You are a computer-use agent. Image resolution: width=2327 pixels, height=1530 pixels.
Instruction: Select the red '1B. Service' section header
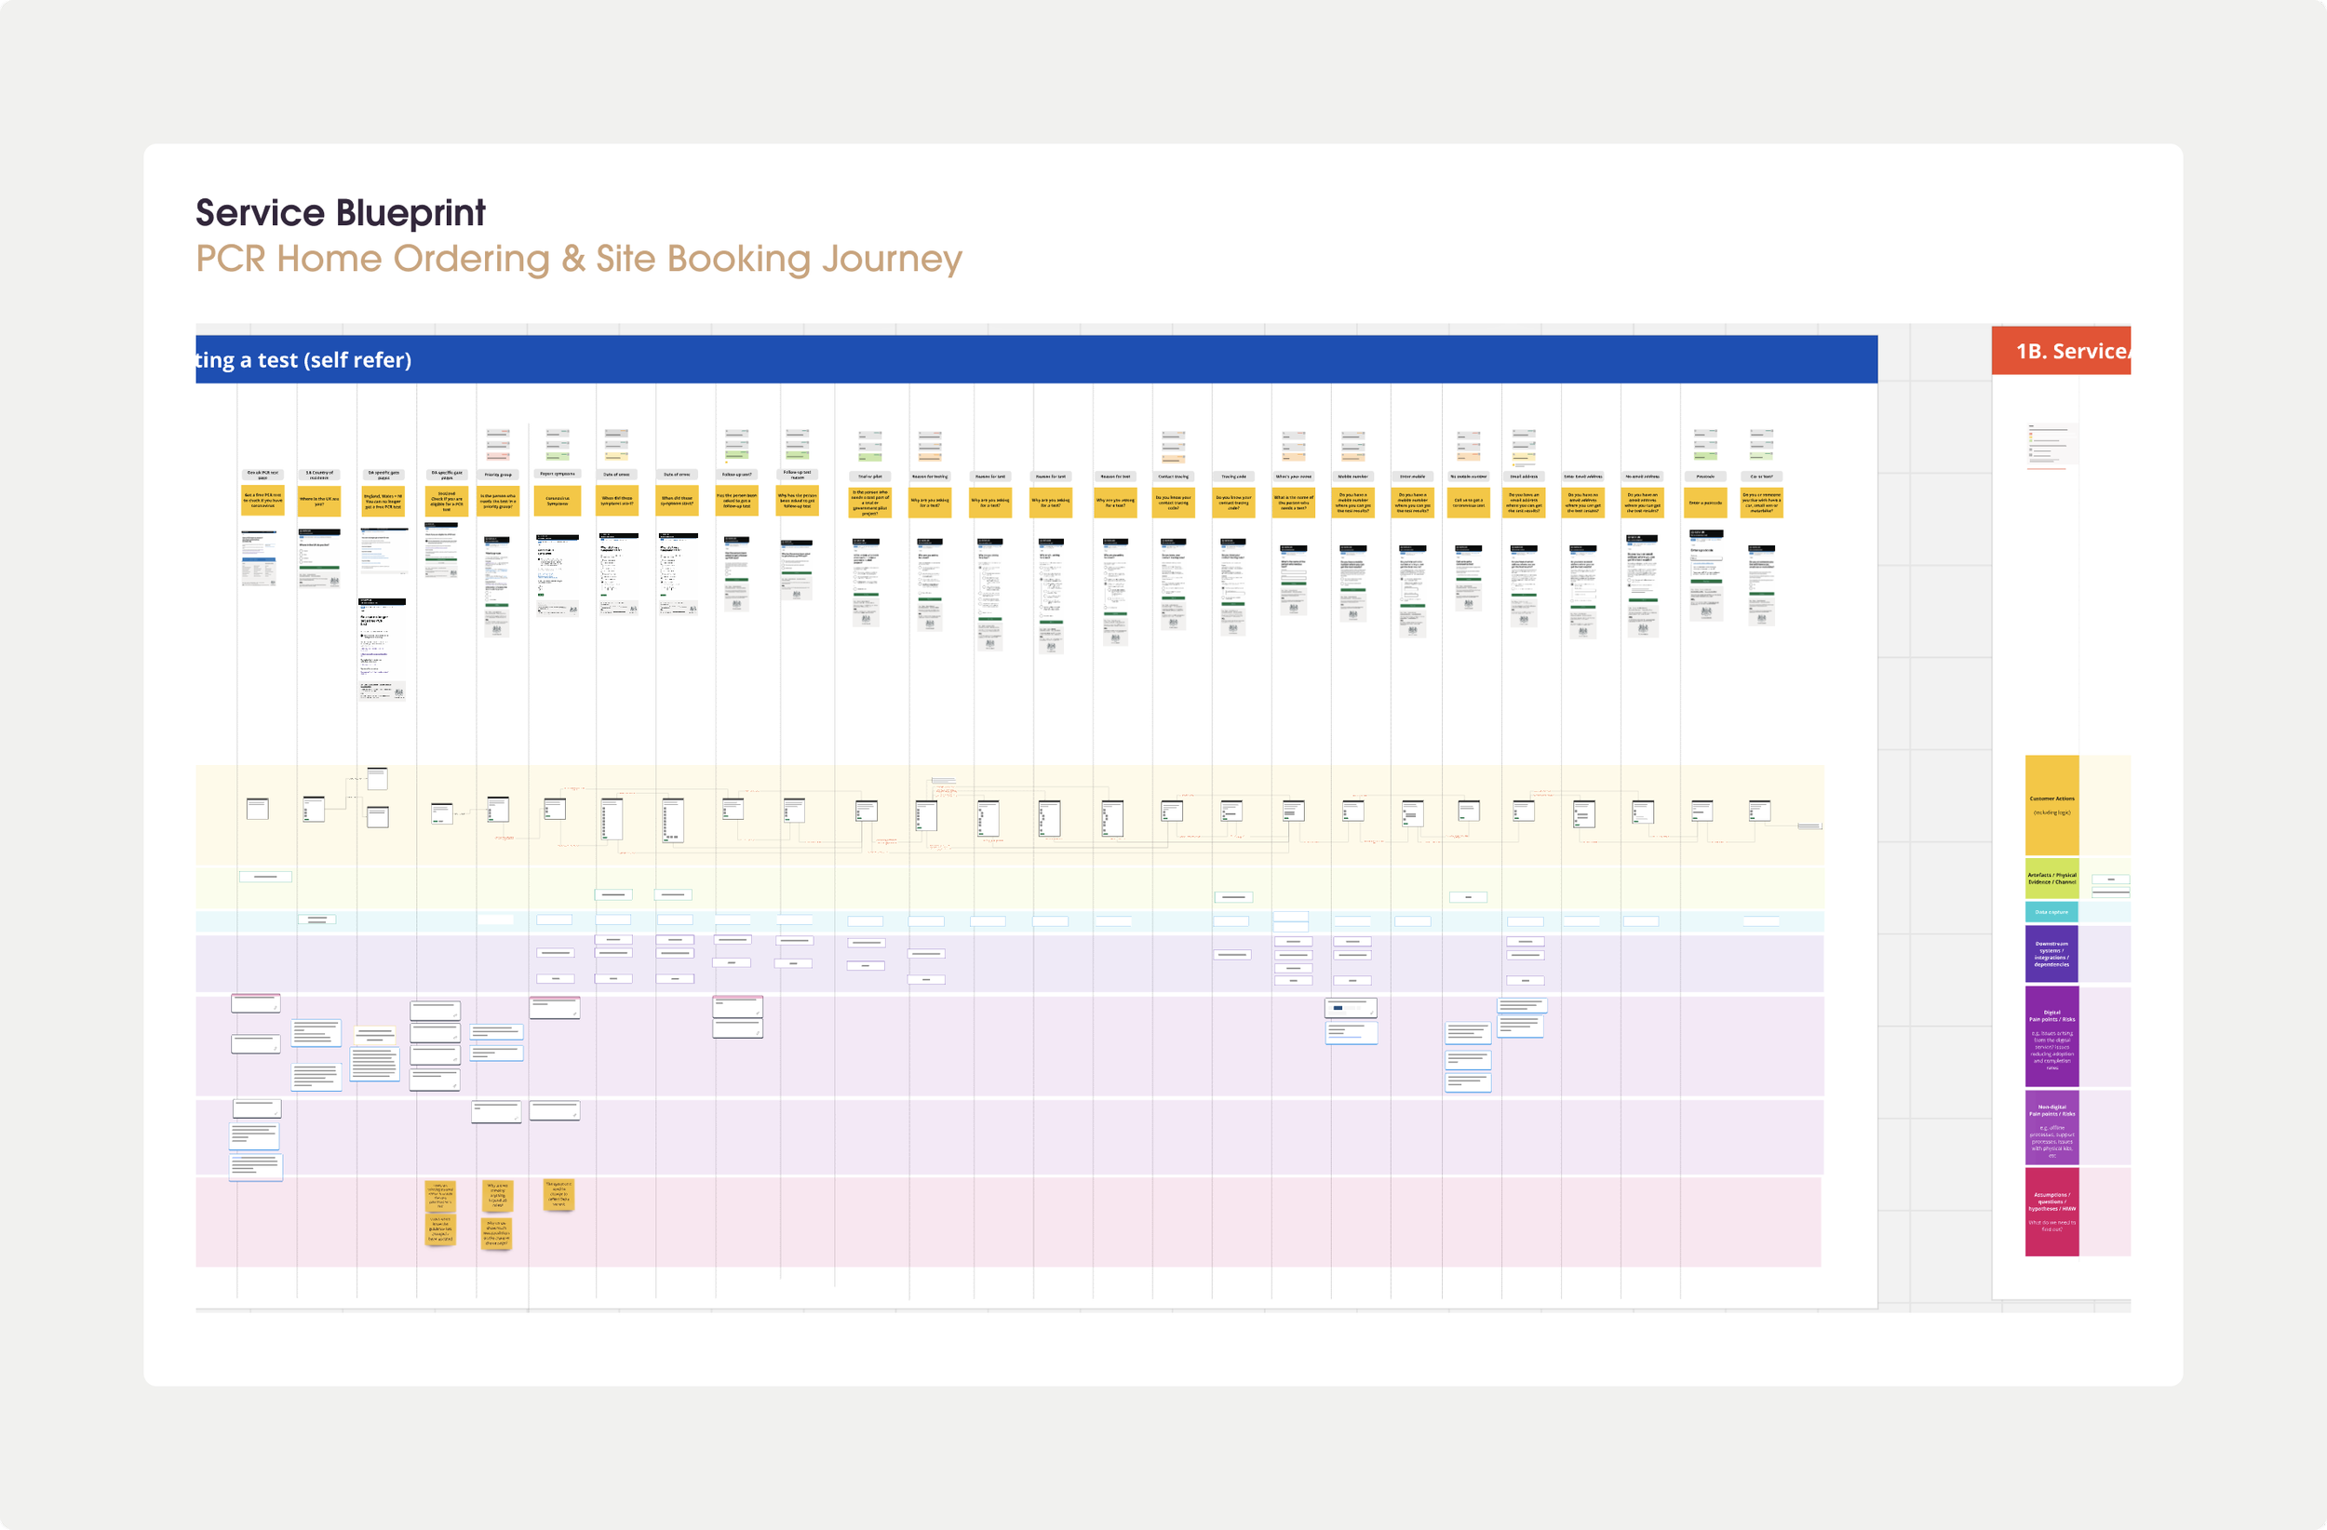pos(2061,351)
